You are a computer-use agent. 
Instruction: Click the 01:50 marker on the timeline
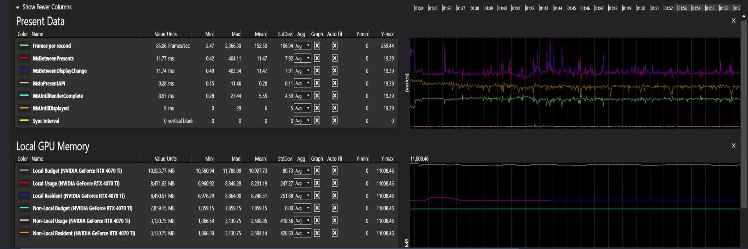coord(641,8)
